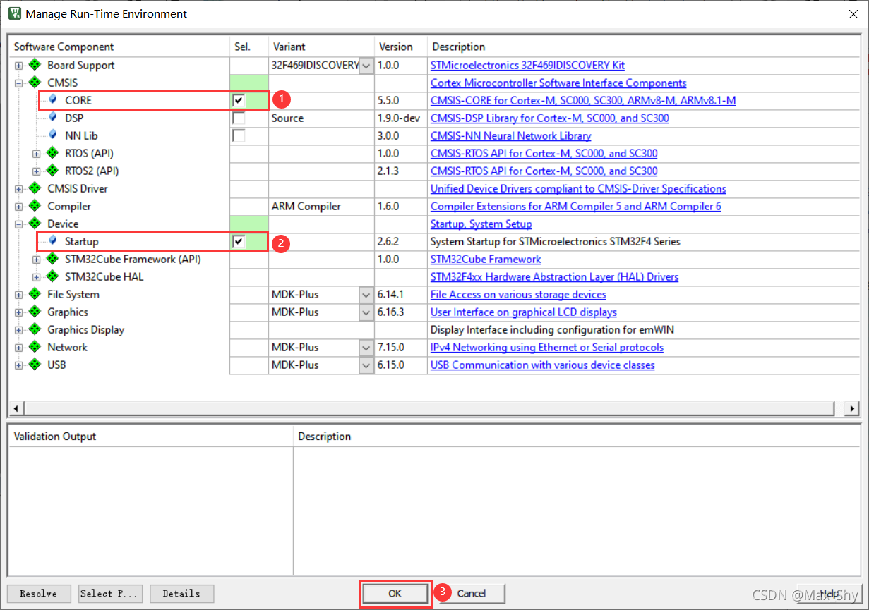The width and height of the screenshot is (869, 610).
Task: Click the Compiler diamond icon
Action: (34, 206)
